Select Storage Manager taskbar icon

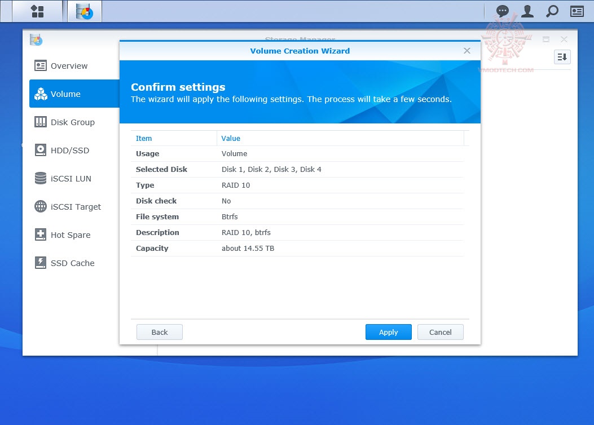tap(85, 11)
